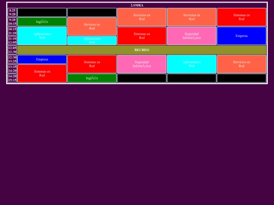Click the 2.SMRA timetable title
274x205 pixels.
137,5
